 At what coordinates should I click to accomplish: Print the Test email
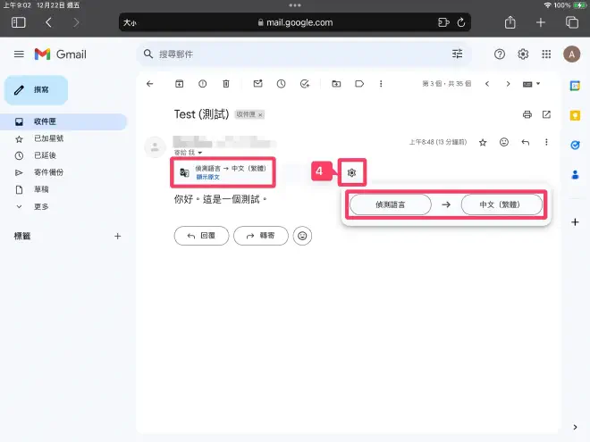point(527,114)
